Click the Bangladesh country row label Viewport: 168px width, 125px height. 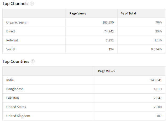click(x=15, y=89)
